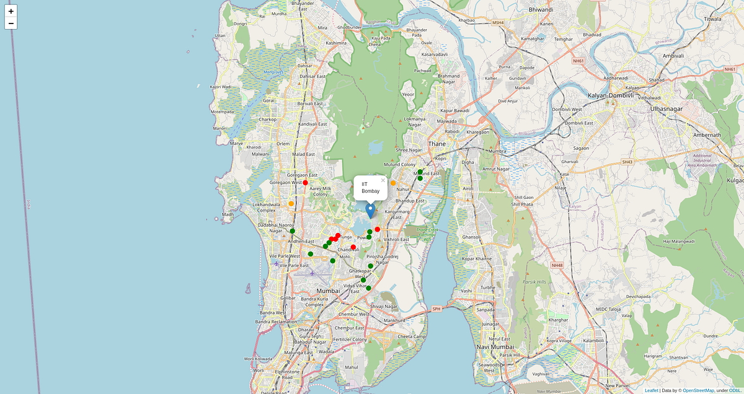Click the green marker near Vidya Vihar East
Image resolution: width=744 pixels, height=394 pixels.
(368, 287)
